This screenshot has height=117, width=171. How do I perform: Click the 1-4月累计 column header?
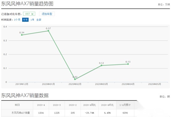(125, 105)
